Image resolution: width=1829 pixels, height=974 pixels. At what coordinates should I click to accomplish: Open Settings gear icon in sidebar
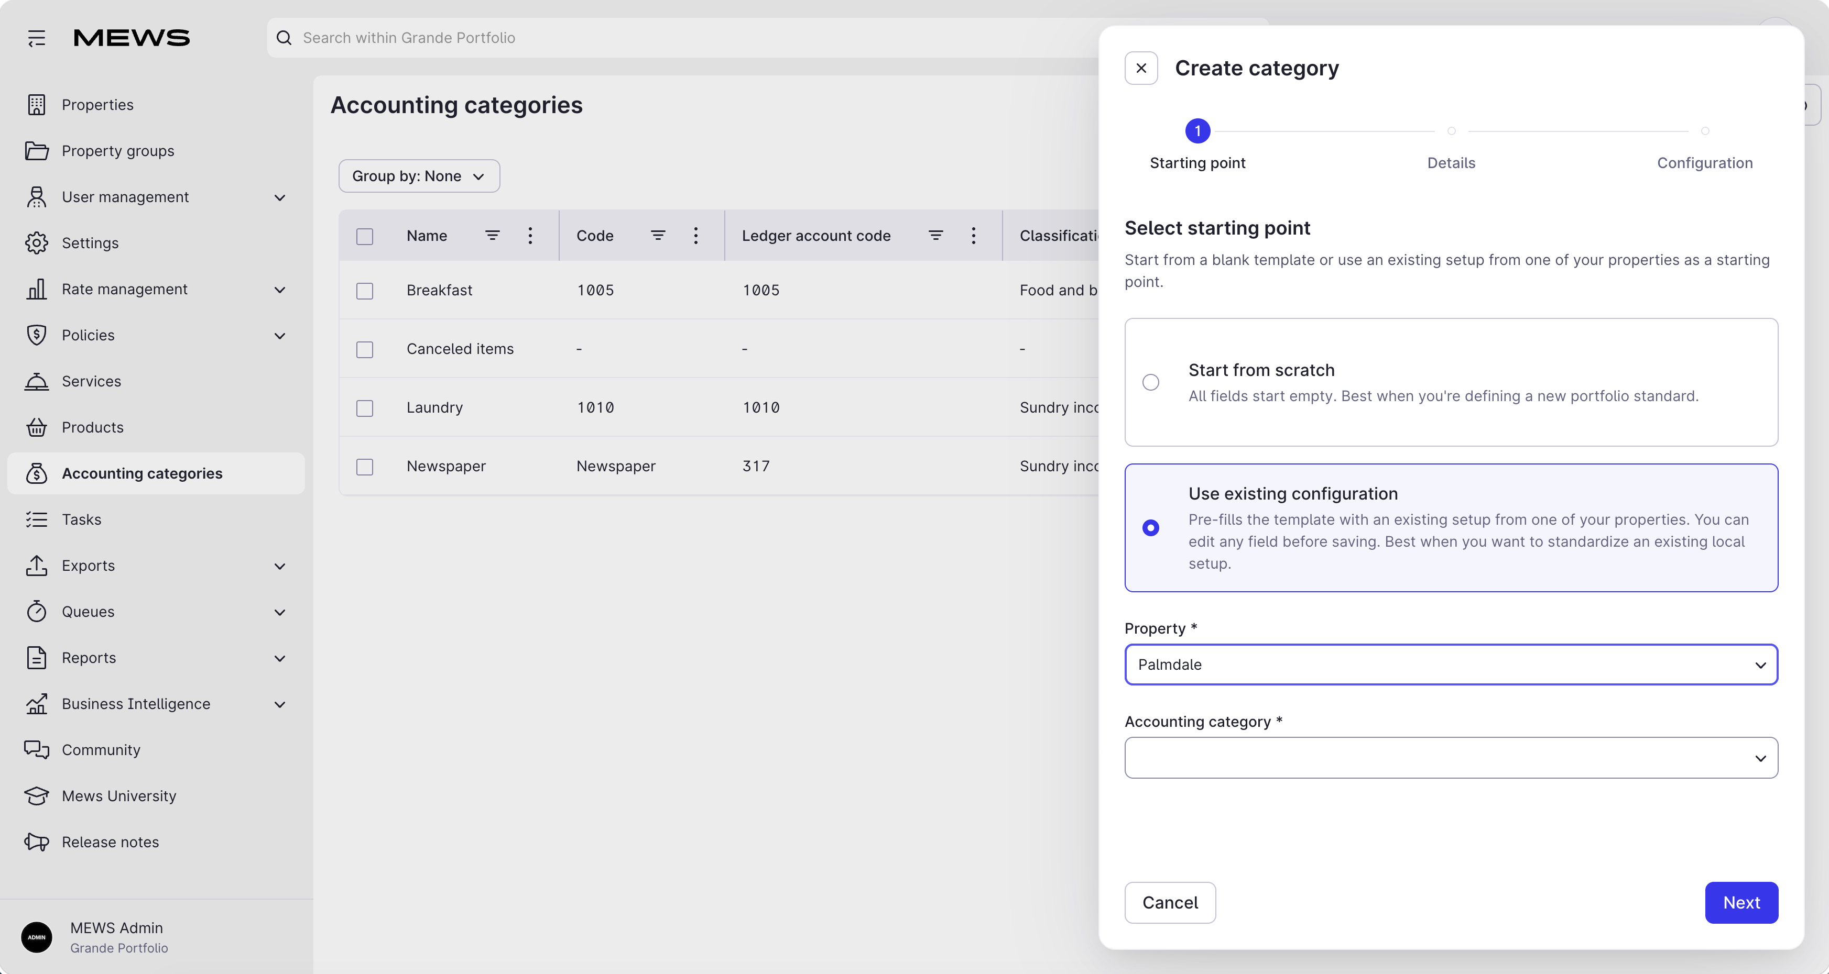(36, 243)
